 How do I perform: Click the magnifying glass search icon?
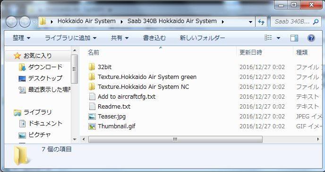(x=315, y=22)
